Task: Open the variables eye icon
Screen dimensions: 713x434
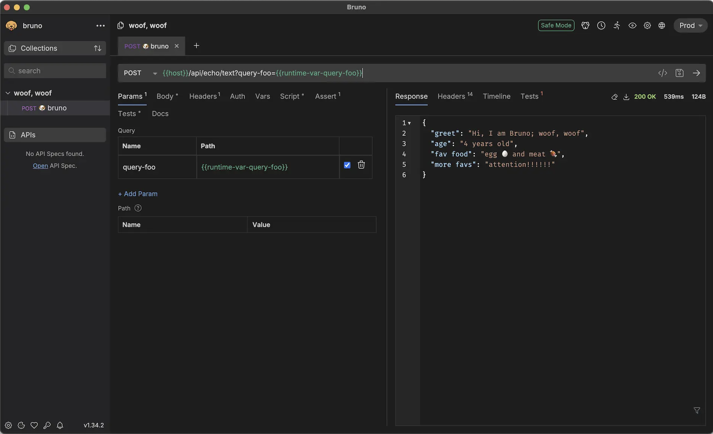Action: point(632,26)
